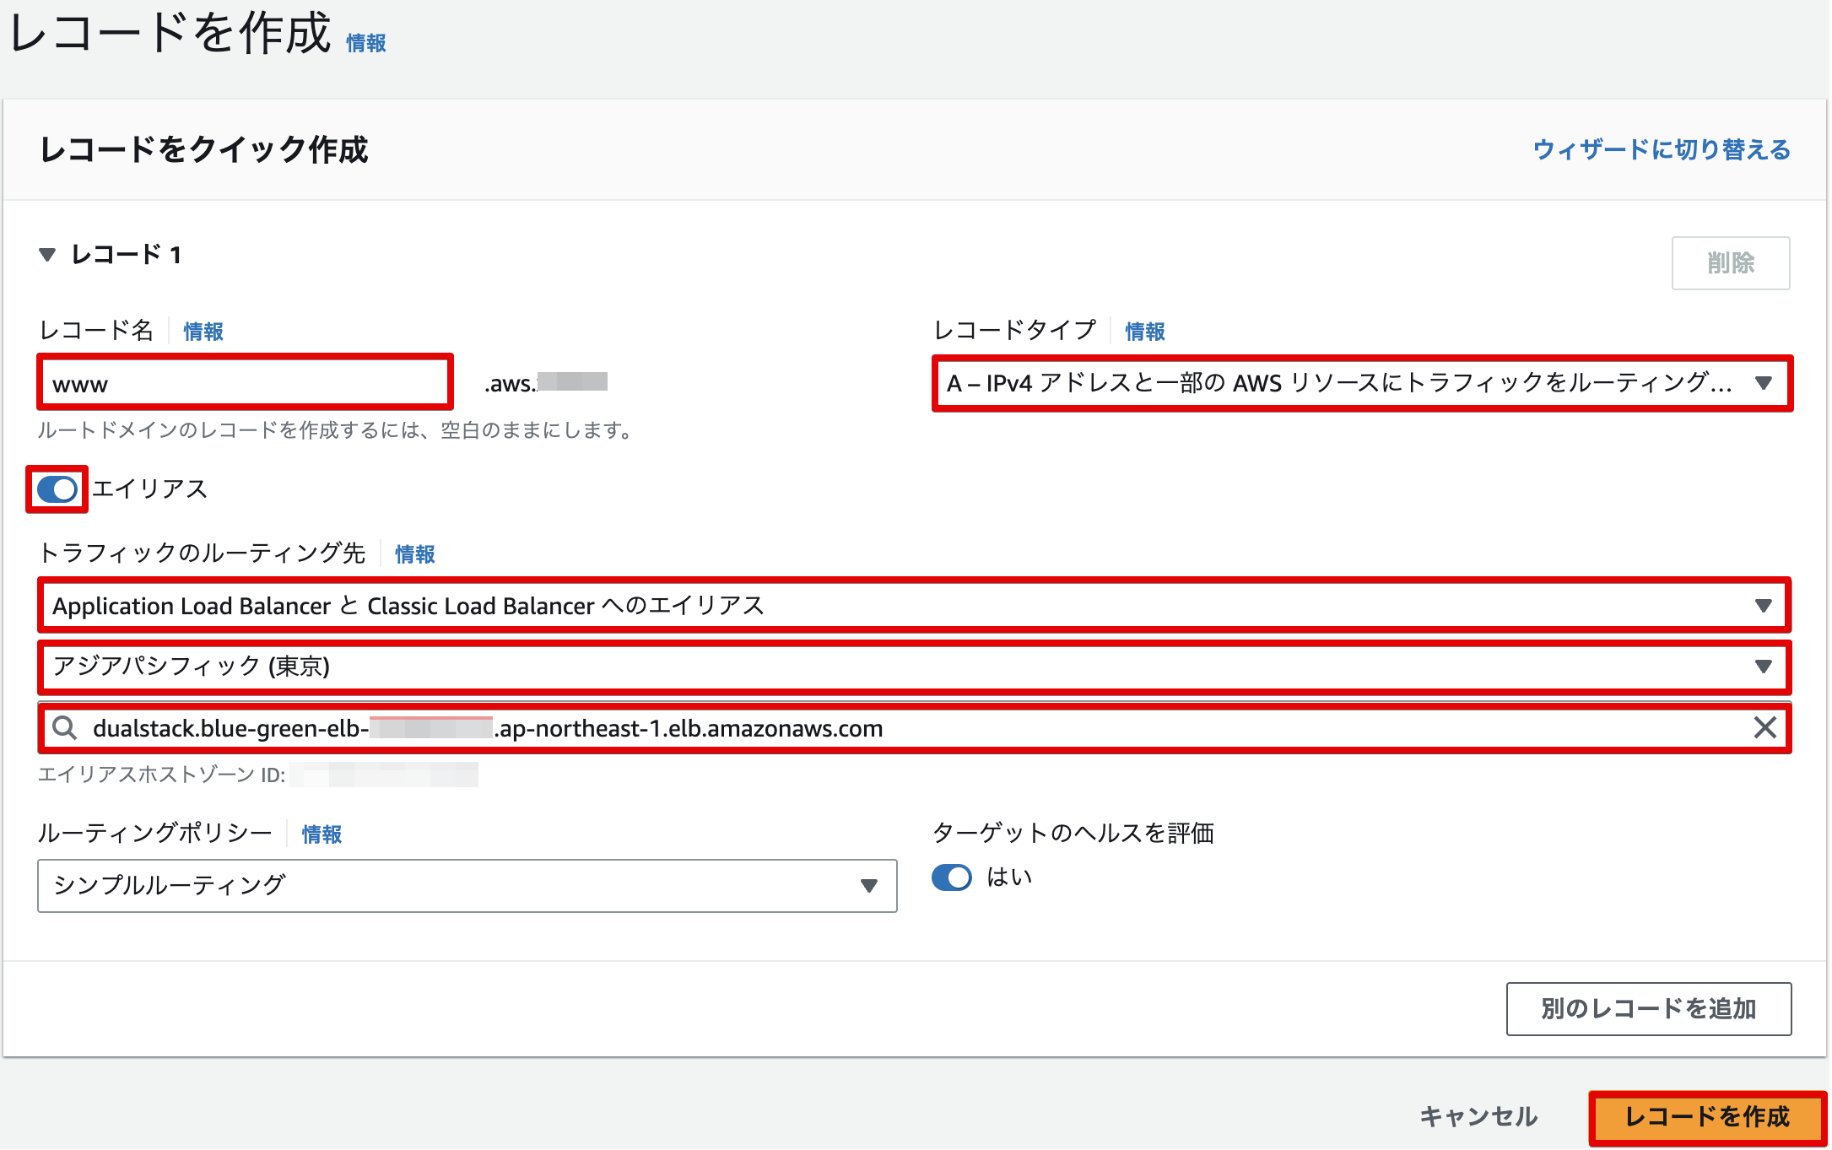
Task: Switch to wizard via ウィザードに切り替える
Action: 1662,150
